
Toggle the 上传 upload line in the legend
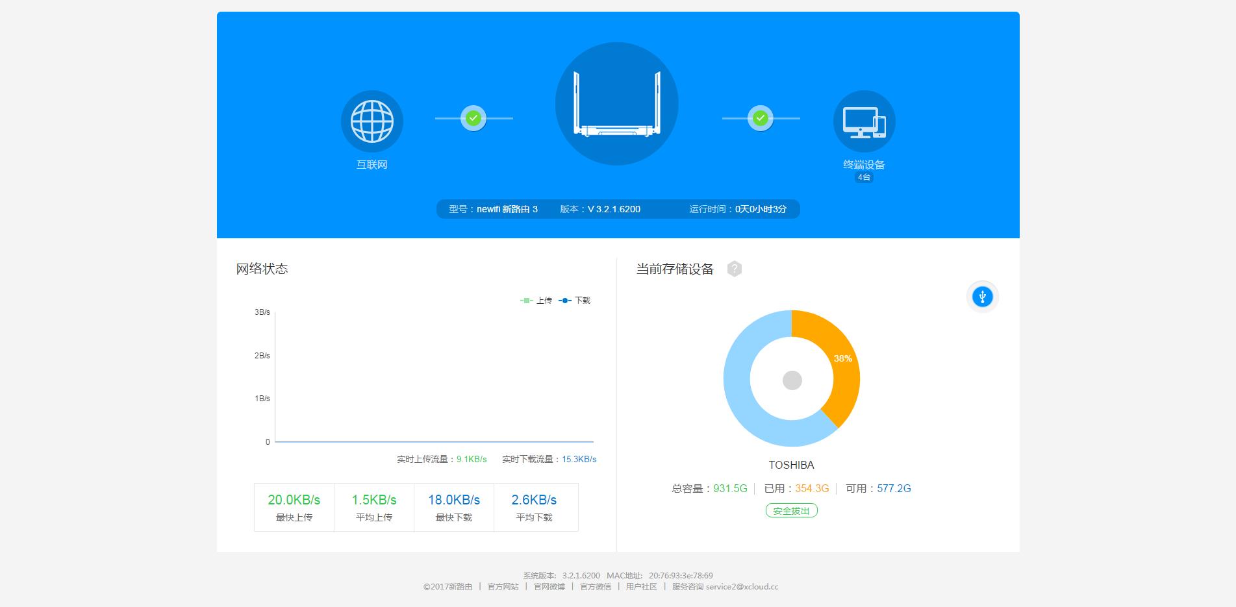pos(538,300)
